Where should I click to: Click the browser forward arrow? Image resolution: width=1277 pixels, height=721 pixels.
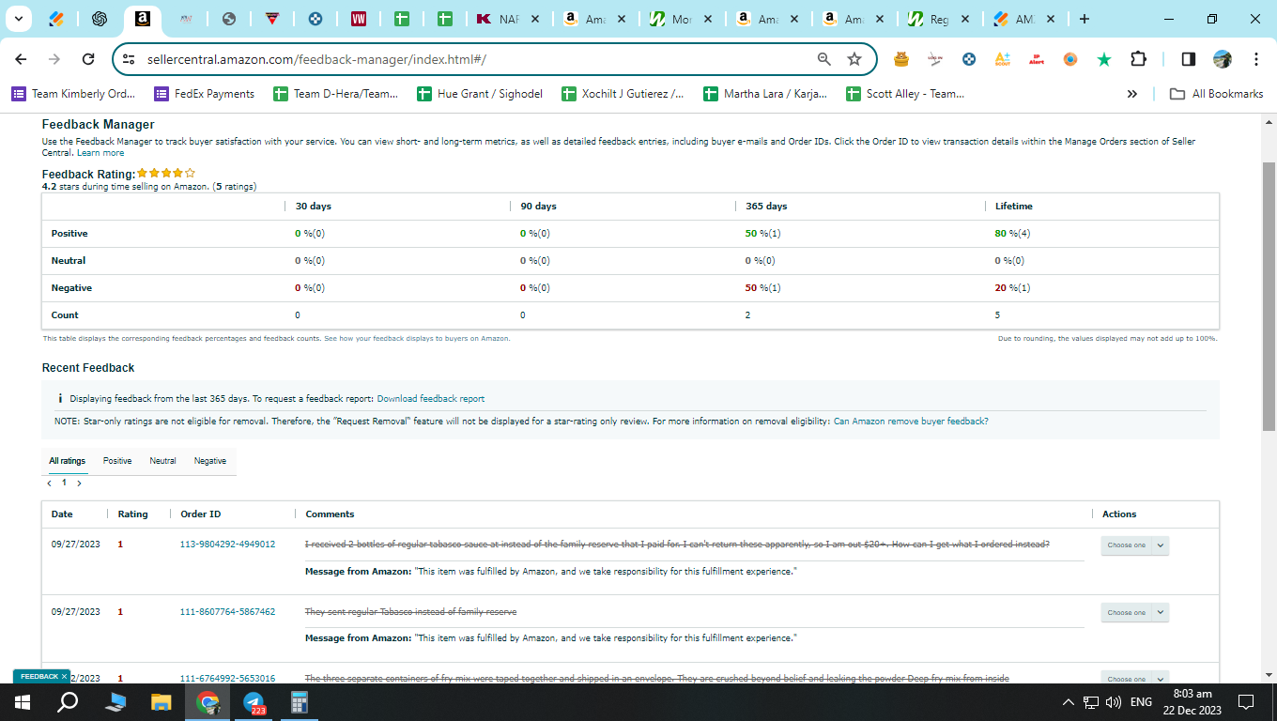pyautogui.click(x=54, y=59)
